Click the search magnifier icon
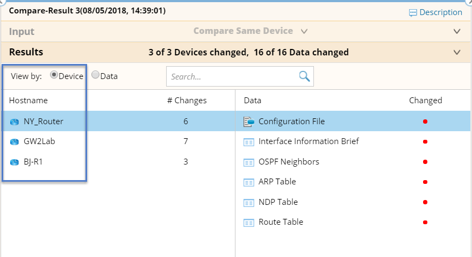 304,76
